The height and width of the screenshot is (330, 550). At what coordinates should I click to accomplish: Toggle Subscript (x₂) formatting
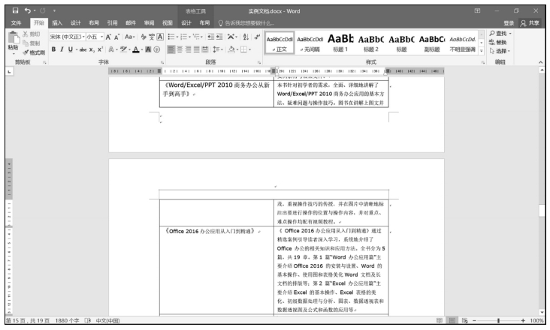click(x=92, y=49)
